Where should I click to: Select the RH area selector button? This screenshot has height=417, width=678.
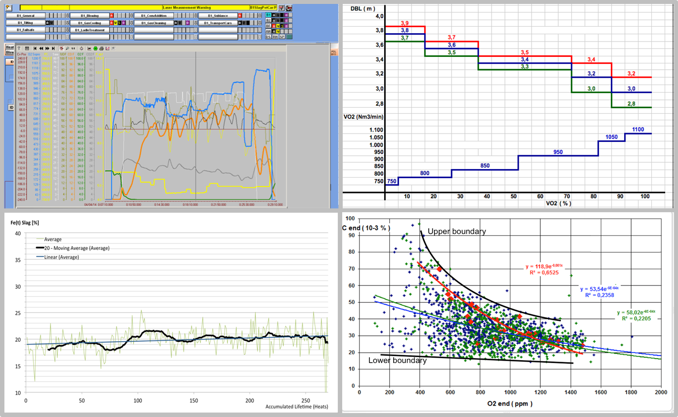(x=275, y=37)
